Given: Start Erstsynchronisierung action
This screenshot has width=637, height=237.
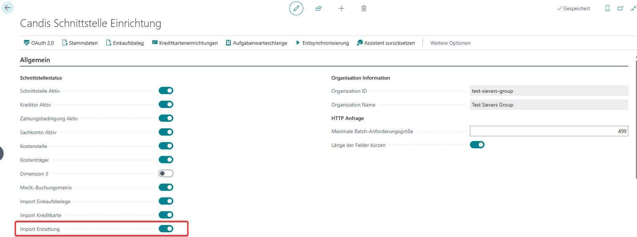Looking at the screenshot, I should coord(322,43).
